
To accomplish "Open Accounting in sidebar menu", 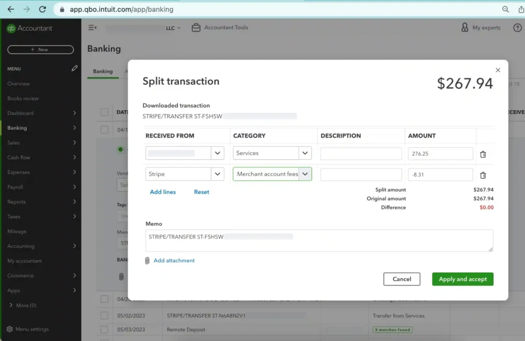I will pos(21,246).
